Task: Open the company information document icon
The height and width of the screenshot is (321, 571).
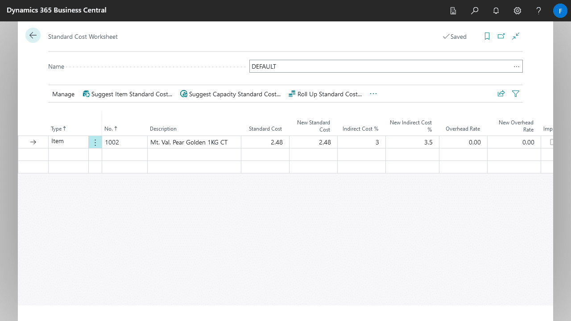Action: 453,11
